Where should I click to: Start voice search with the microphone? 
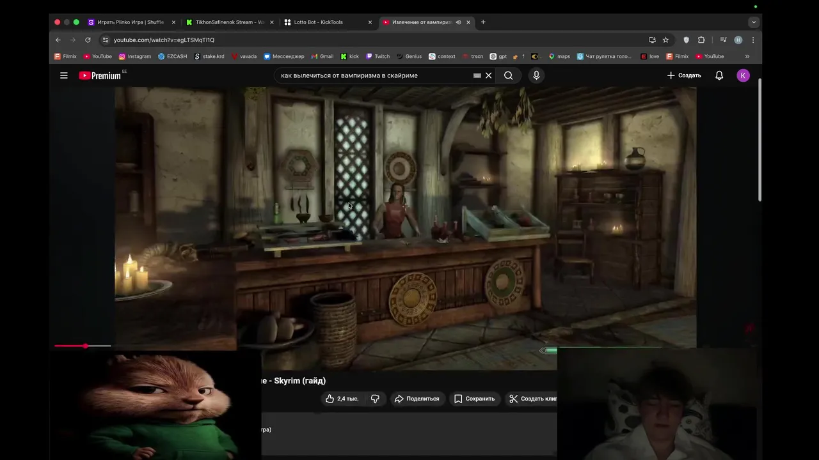coord(536,75)
